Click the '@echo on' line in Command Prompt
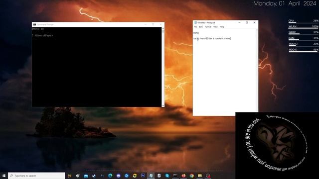This screenshot has width=319, height=179. pyautogui.click(x=38, y=29)
